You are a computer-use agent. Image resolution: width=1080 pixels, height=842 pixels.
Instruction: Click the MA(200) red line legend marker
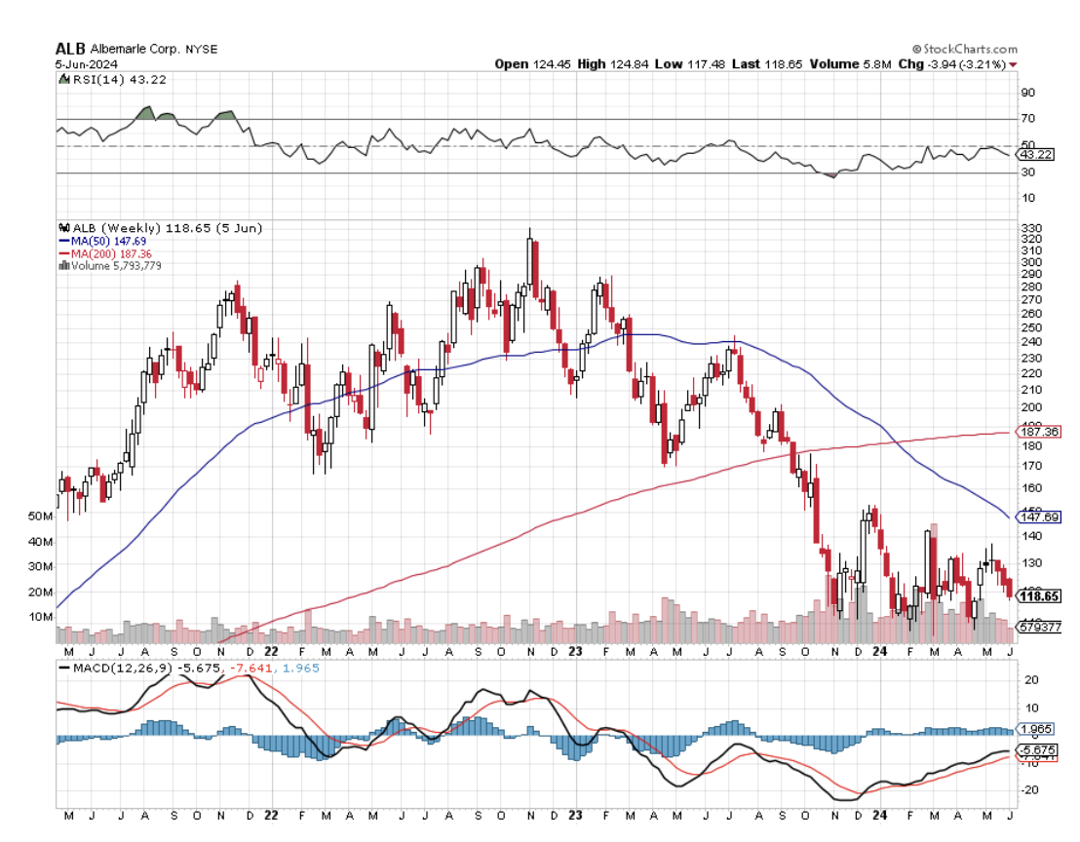(65, 252)
